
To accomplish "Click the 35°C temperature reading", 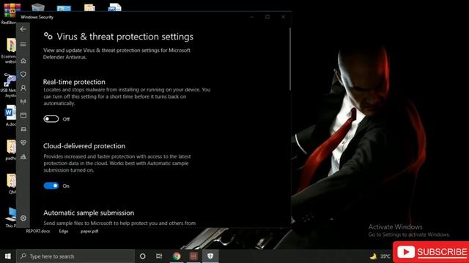I will (385, 256).
